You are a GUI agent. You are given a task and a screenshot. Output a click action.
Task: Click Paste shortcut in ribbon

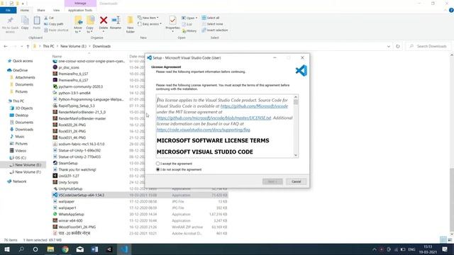pyautogui.click(x=57, y=30)
